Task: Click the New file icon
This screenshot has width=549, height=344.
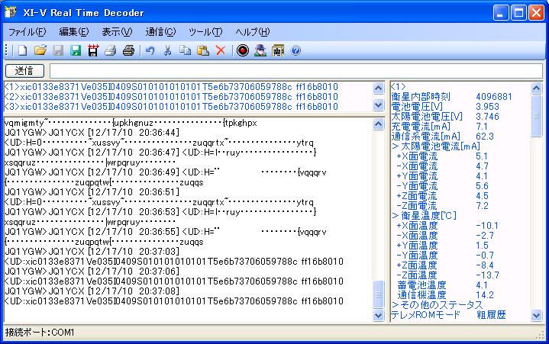Action: coord(23,50)
